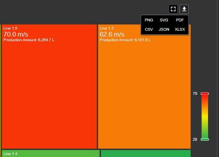This screenshot has width=219, height=157.
Task: Click the download export icon
Action: (x=184, y=9)
